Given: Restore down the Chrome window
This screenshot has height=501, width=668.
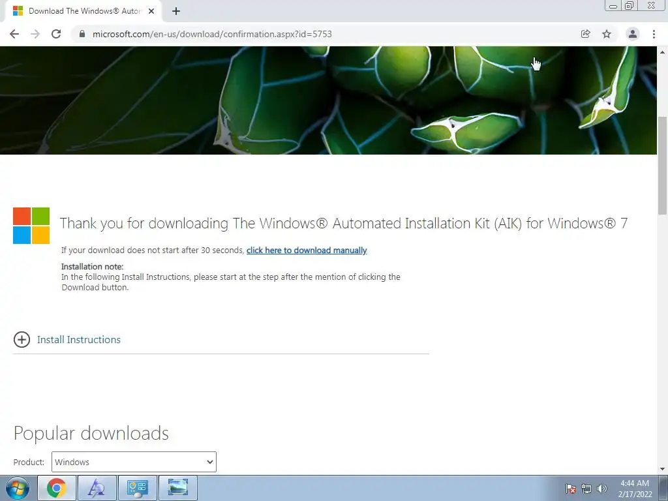Looking at the screenshot, I should click(630, 5).
